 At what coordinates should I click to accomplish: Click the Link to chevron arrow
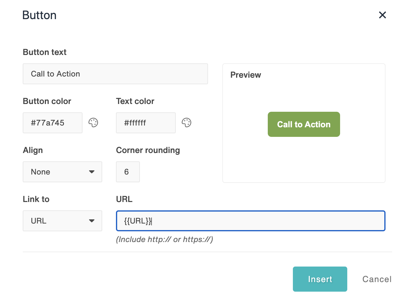[92, 221]
